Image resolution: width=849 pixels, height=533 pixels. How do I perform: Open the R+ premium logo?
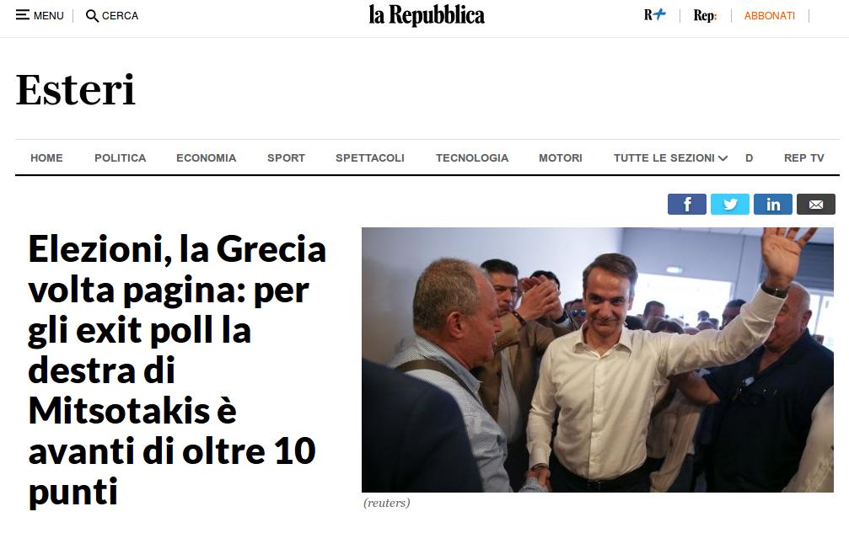click(x=654, y=15)
